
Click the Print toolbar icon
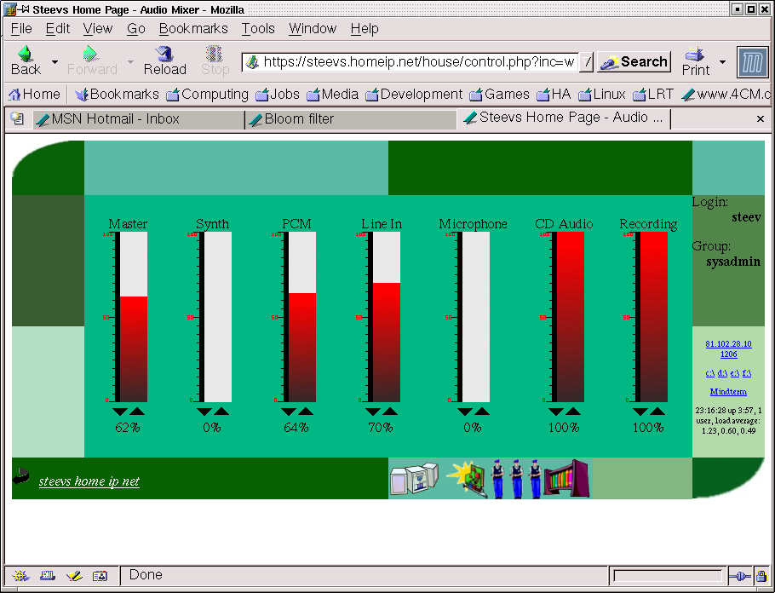pos(695,61)
